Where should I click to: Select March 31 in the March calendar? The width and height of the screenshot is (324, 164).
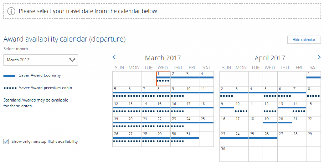coord(192,139)
